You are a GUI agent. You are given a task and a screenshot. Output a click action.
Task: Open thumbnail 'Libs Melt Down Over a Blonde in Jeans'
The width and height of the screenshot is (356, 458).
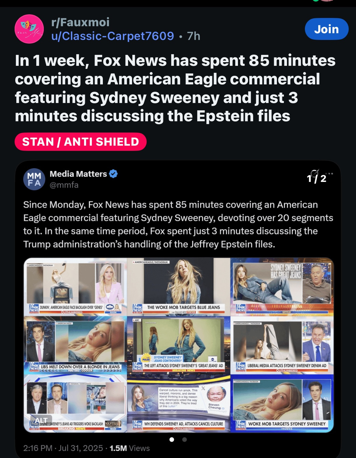[75, 345]
